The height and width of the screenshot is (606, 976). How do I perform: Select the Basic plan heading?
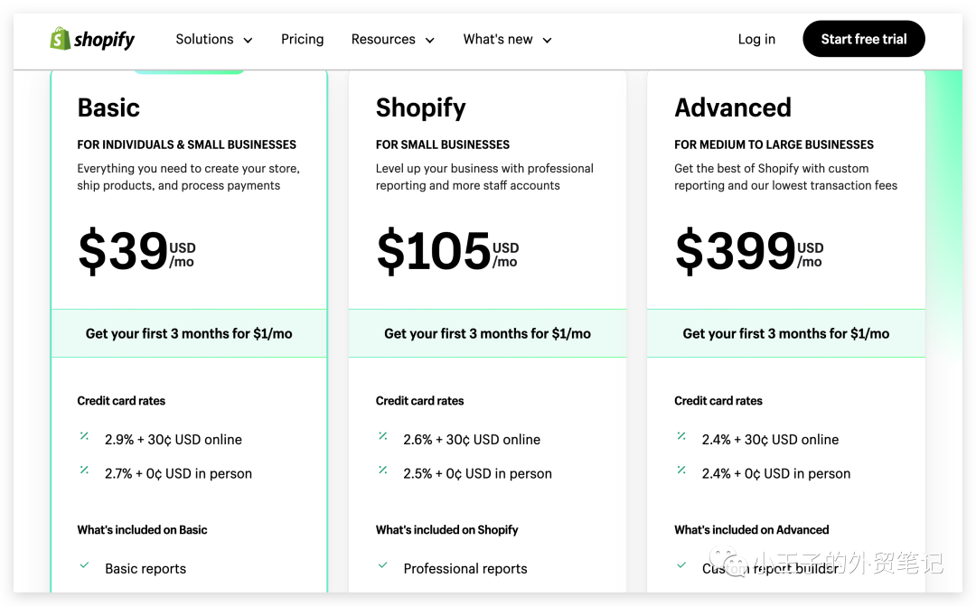point(108,107)
